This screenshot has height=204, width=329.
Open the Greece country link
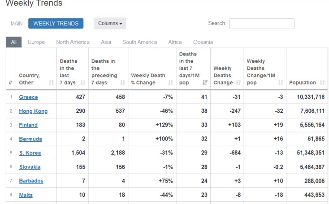click(x=28, y=97)
